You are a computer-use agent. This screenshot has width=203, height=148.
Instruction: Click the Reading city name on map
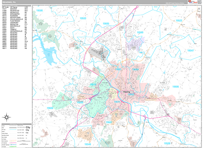click(126, 92)
